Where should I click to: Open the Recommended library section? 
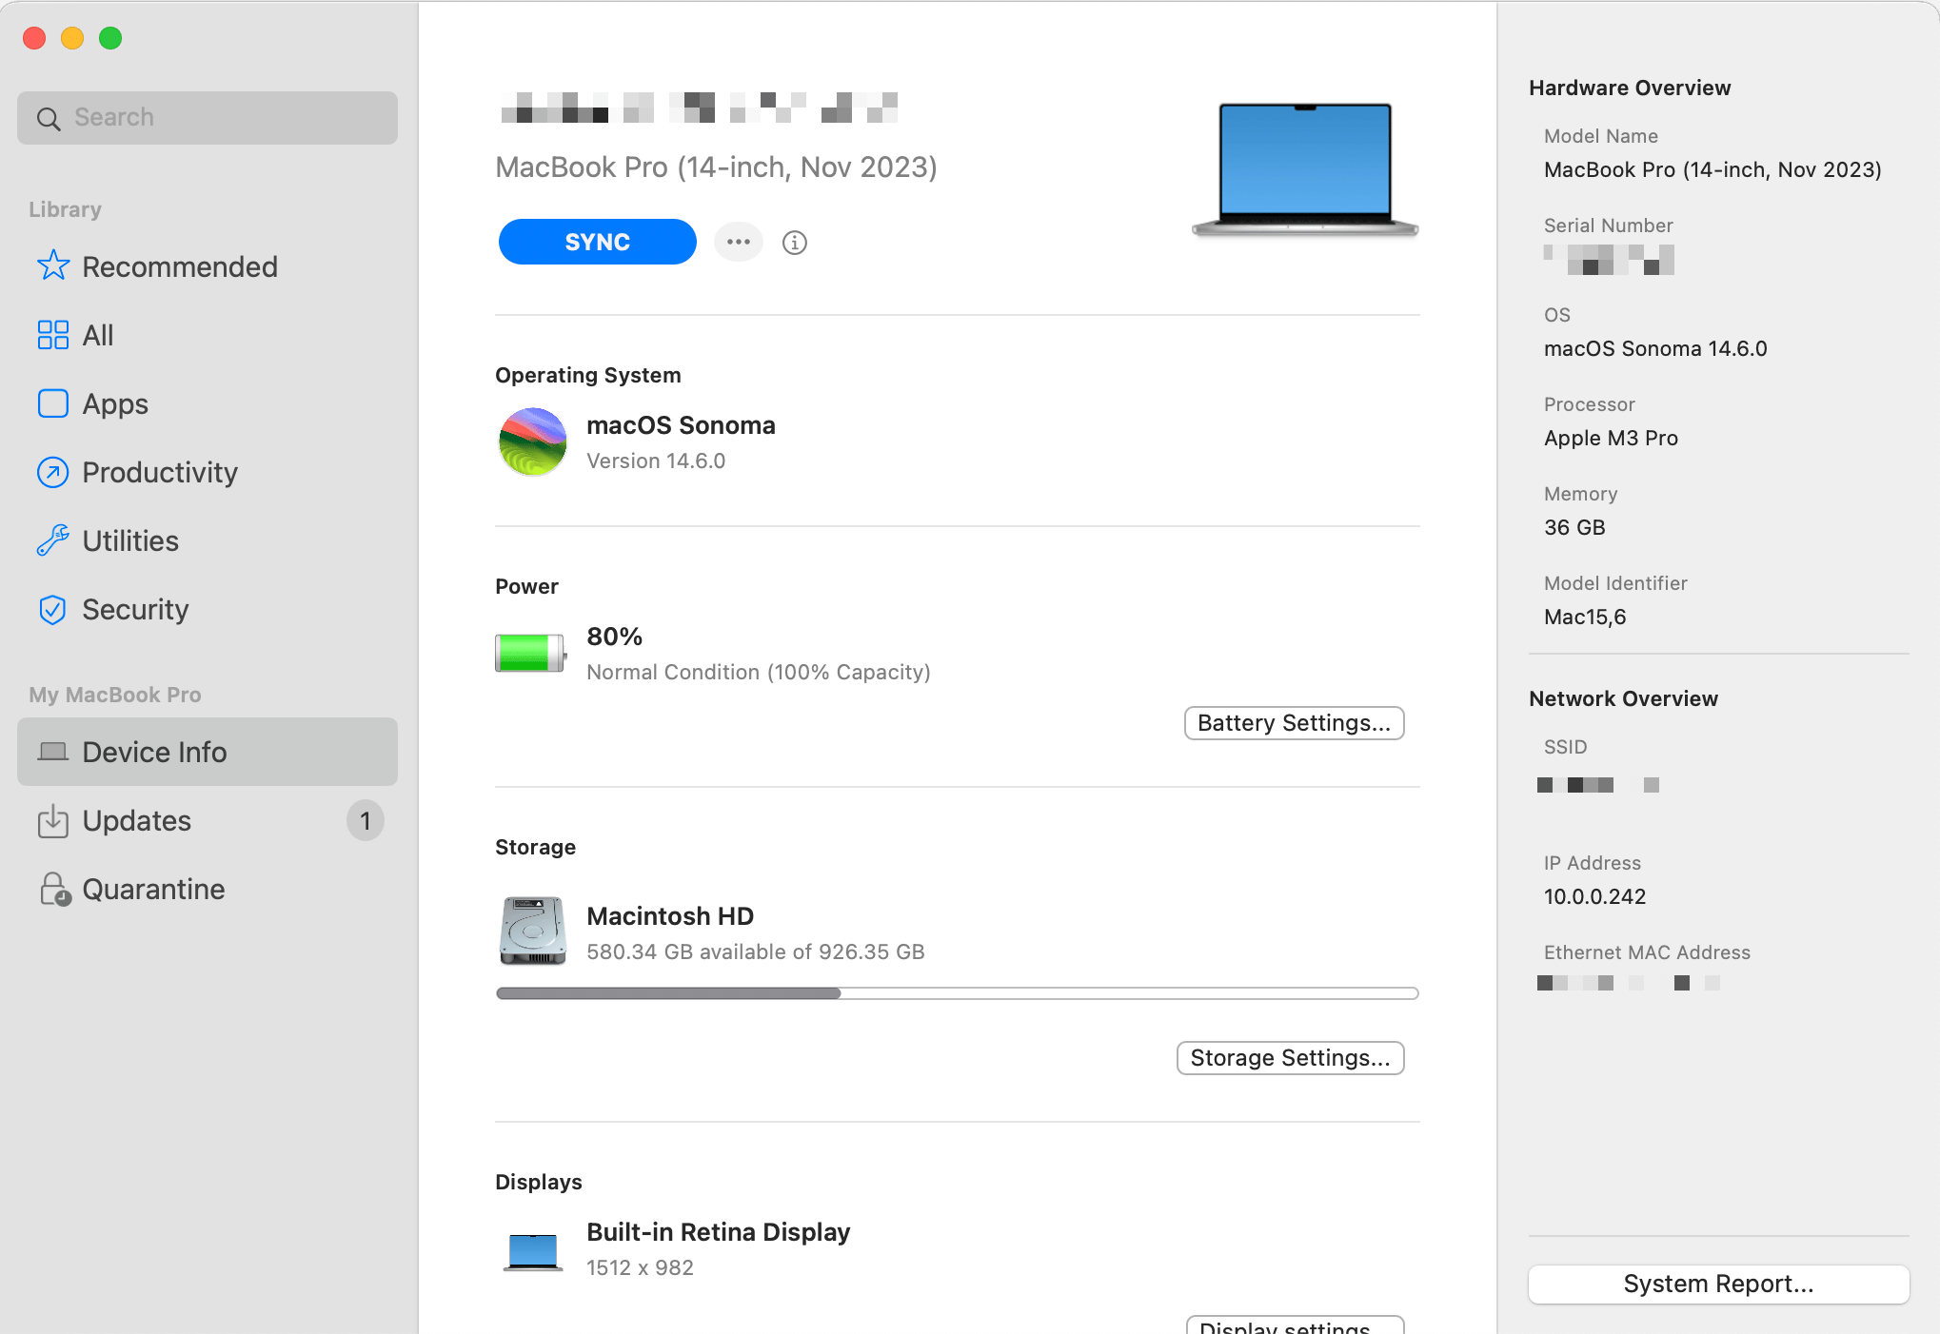point(208,266)
